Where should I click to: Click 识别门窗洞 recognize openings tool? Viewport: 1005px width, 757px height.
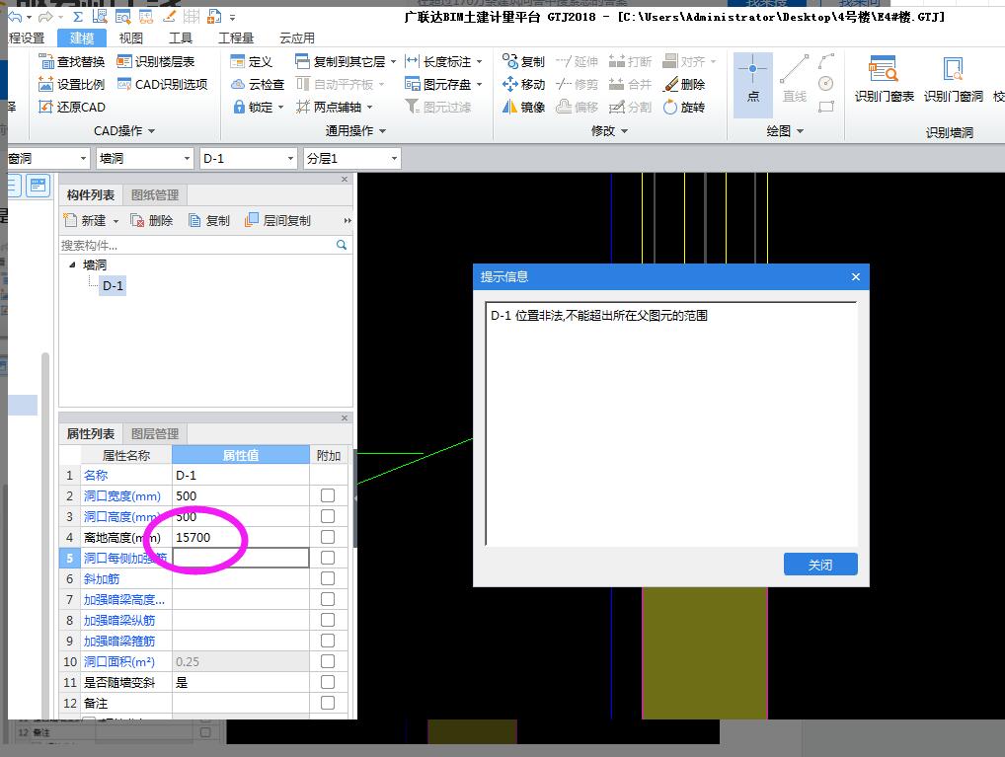[x=953, y=80]
